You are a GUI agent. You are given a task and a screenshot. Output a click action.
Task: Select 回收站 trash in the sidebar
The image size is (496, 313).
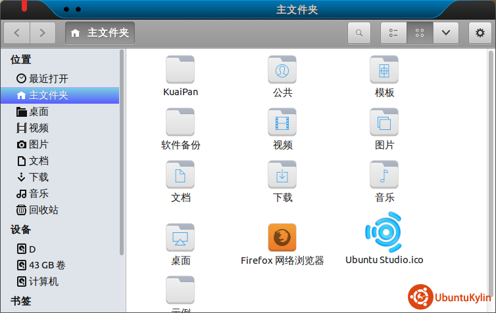coord(43,210)
